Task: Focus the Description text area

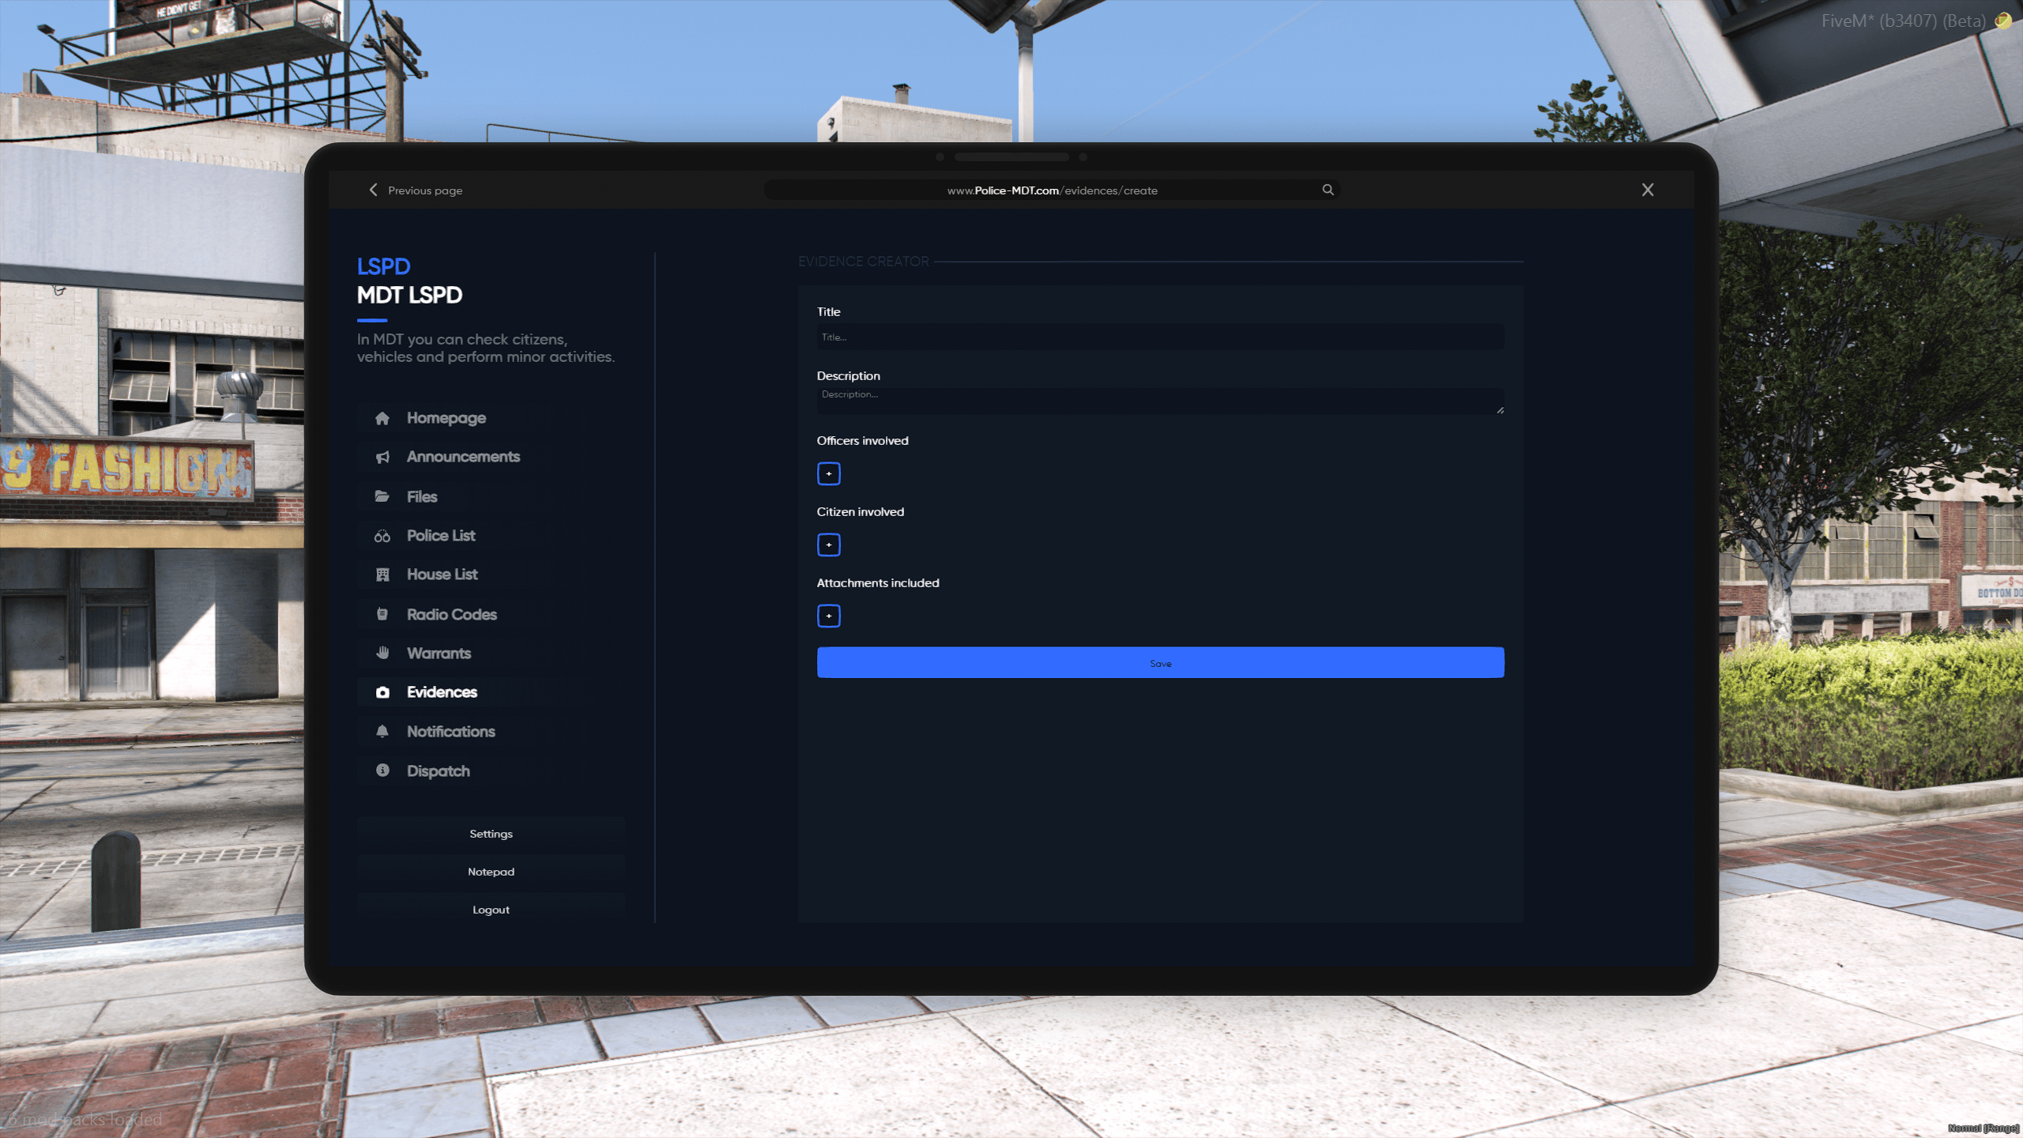Action: 1160,401
